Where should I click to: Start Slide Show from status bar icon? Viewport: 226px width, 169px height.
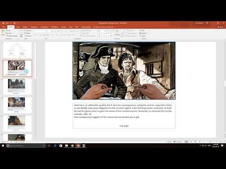coord(200,142)
